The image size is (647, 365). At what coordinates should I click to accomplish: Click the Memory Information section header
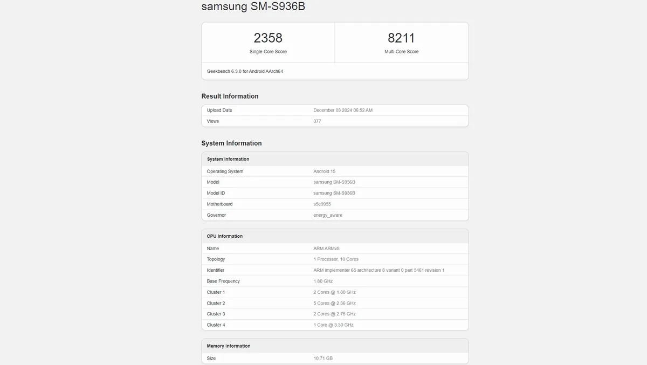tap(228, 346)
